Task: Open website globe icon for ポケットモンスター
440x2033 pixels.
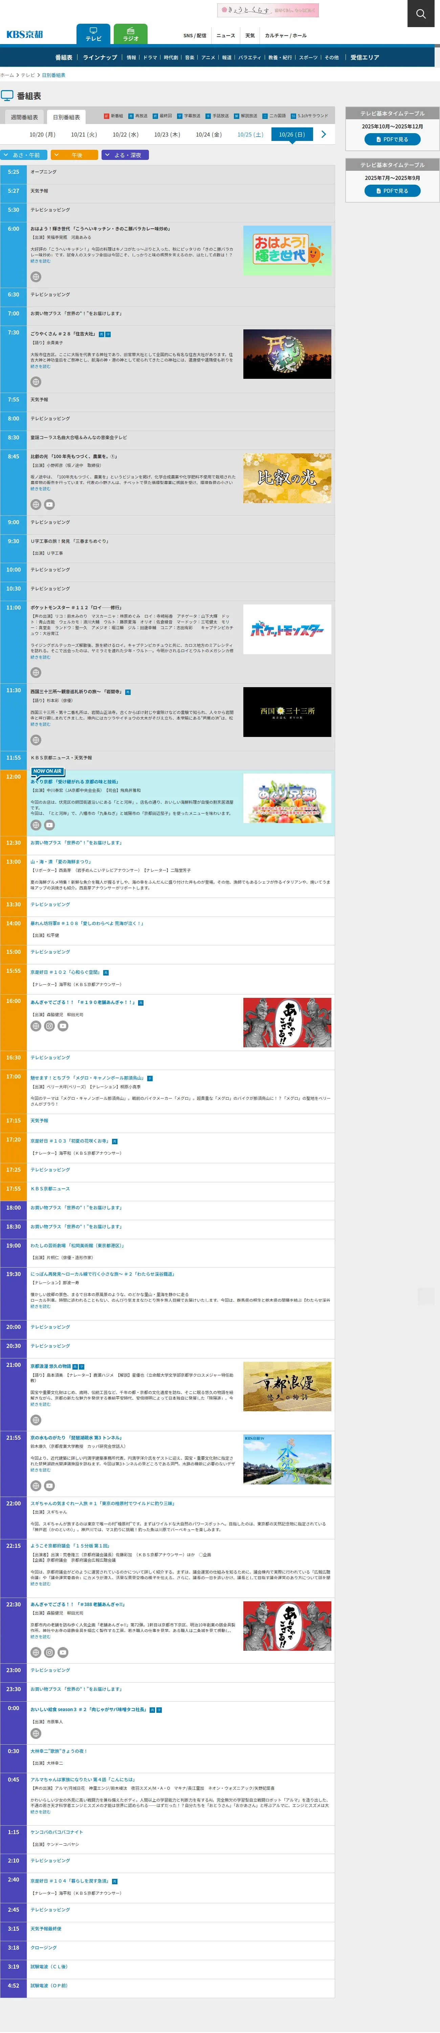Action: [36, 672]
